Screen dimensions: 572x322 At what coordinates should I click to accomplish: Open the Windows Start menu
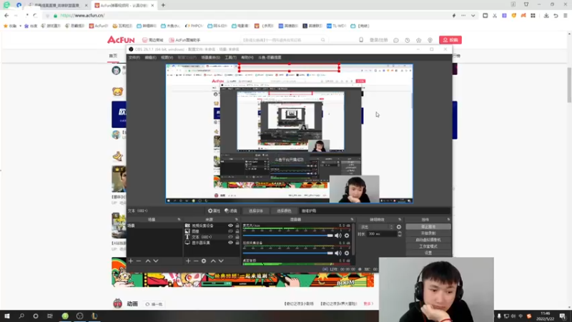pos(7,316)
